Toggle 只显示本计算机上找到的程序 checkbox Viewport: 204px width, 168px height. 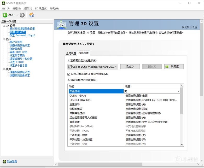coord(69,74)
